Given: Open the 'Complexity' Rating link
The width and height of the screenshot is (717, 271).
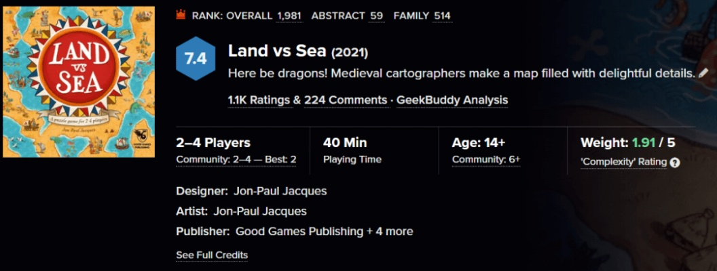Looking at the screenshot, I should click(x=623, y=163).
